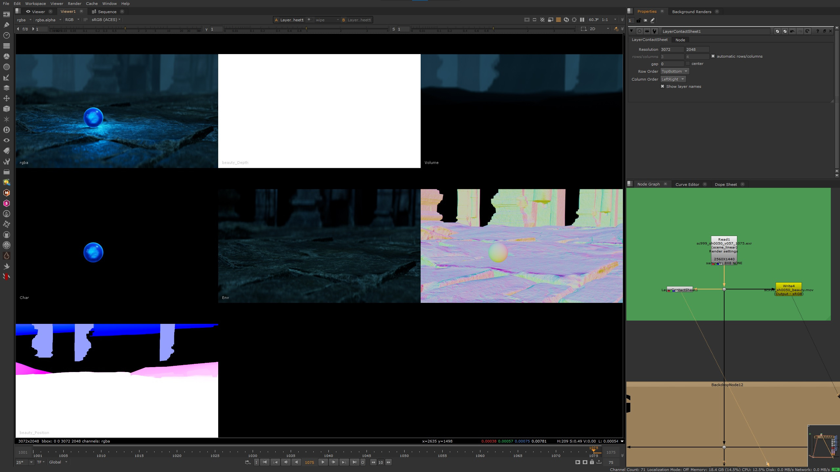Click the orange scanline render icon
This screenshot has width=840, height=472.
point(558,20)
